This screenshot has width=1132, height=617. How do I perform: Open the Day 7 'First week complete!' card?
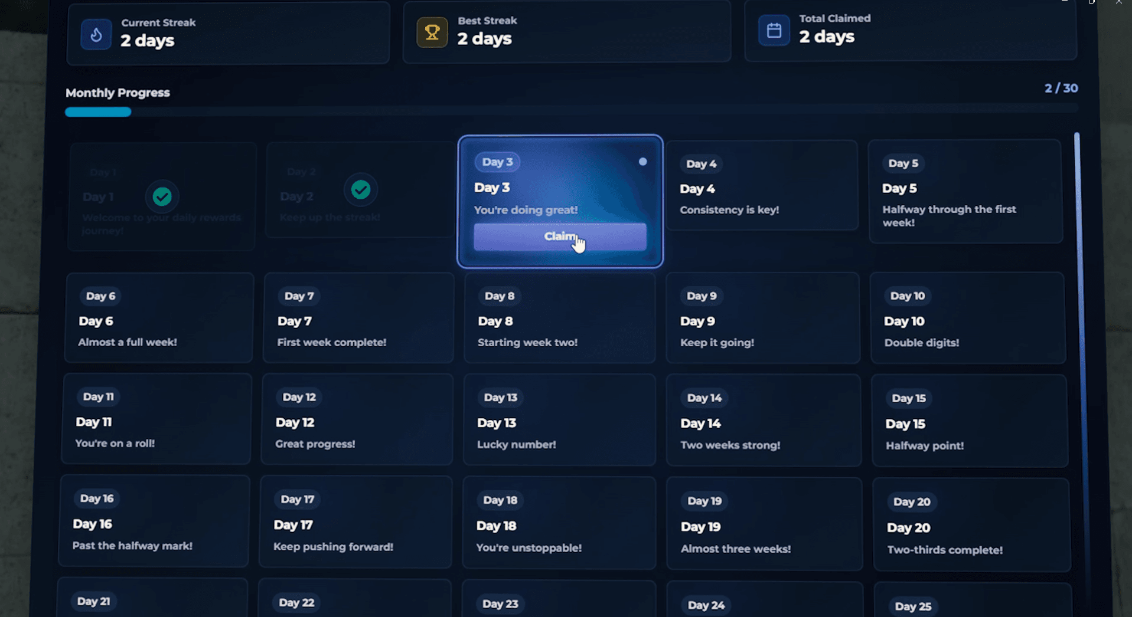click(358, 319)
